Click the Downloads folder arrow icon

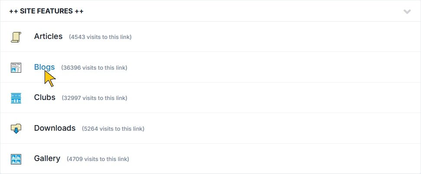click(16, 129)
